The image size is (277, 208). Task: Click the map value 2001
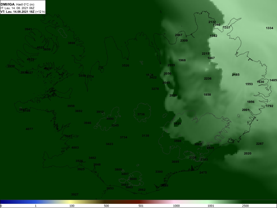click(x=245, y=110)
